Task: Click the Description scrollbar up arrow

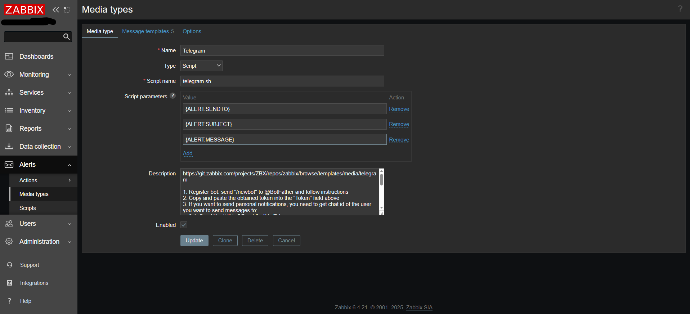Action: pyautogui.click(x=382, y=171)
